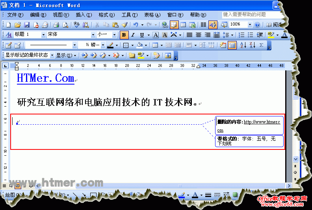
Task: Toggle the Drawing toolbar button
Action: coord(212,25)
